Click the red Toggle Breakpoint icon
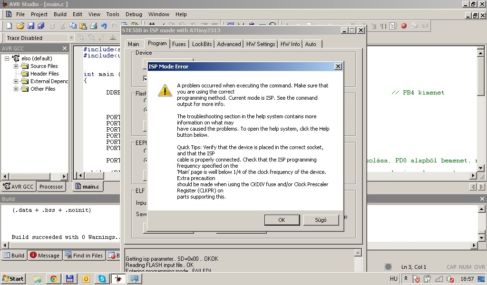Viewport: 487px width, 285px height. (404, 26)
